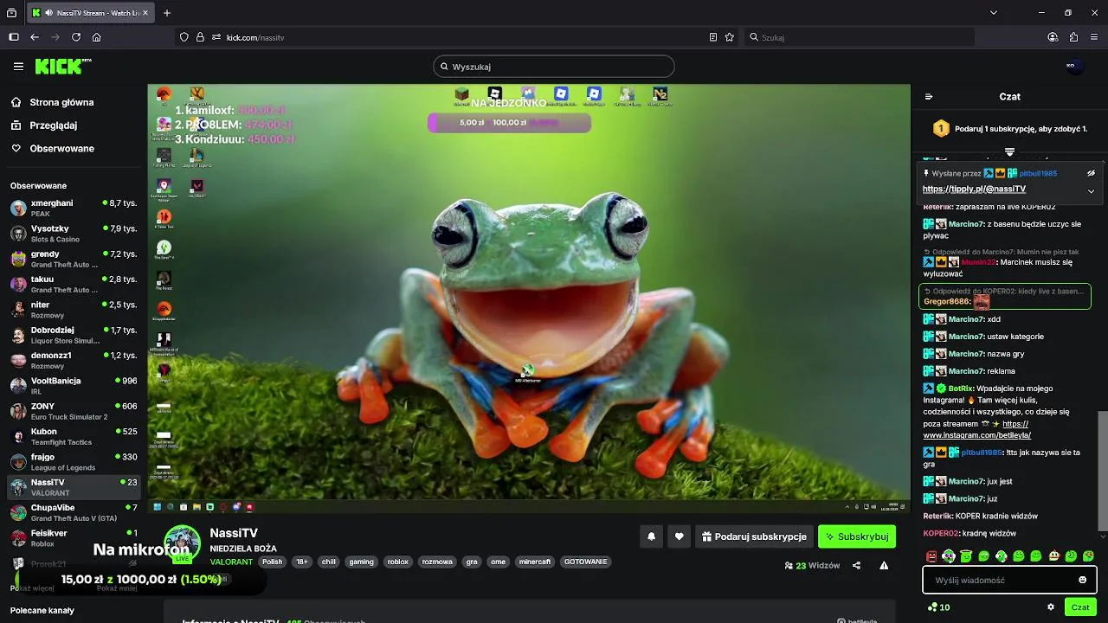Open Firefox application menu overflow chevron
This screenshot has width=1108, height=623.
click(x=1094, y=37)
